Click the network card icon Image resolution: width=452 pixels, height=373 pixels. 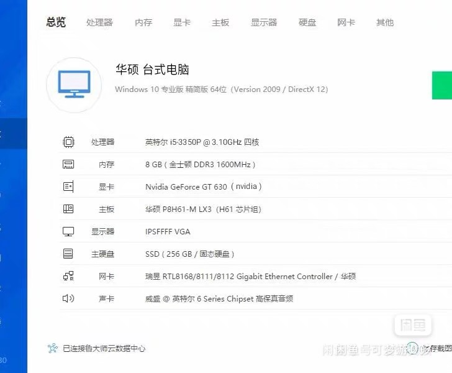[68, 276]
